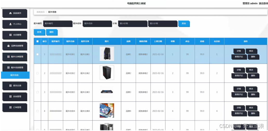
Task: Click the grid icon beside 系统管理
Action: point(10,96)
